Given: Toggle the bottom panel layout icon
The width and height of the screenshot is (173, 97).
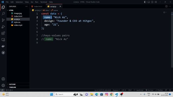Looking at the screenshot, I should (x=149, y=2).
